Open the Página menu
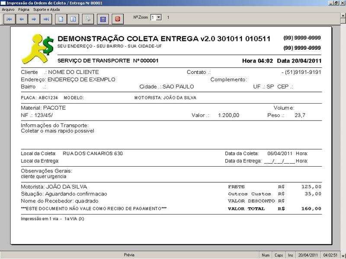 coord(24,9)
